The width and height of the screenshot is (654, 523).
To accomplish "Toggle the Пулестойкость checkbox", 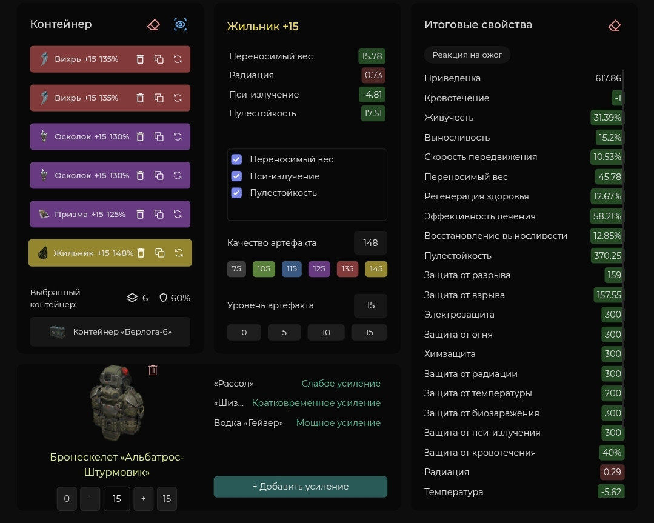I will tap(236, 193).
